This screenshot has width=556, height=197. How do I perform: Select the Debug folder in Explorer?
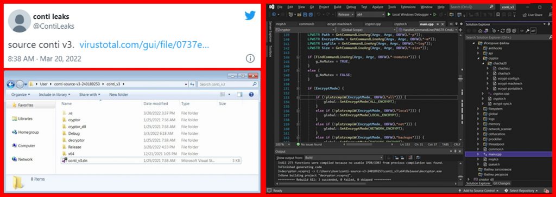pyautogui.click(x=73, y=133)
